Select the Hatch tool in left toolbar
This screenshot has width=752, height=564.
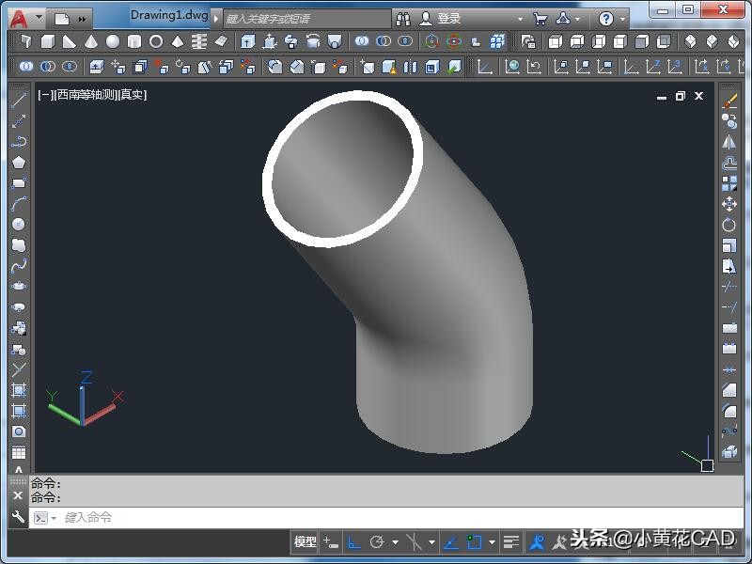(19, 390)
